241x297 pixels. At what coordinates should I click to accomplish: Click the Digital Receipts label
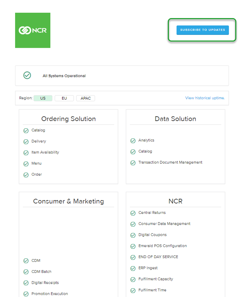(x=45, y=283)
